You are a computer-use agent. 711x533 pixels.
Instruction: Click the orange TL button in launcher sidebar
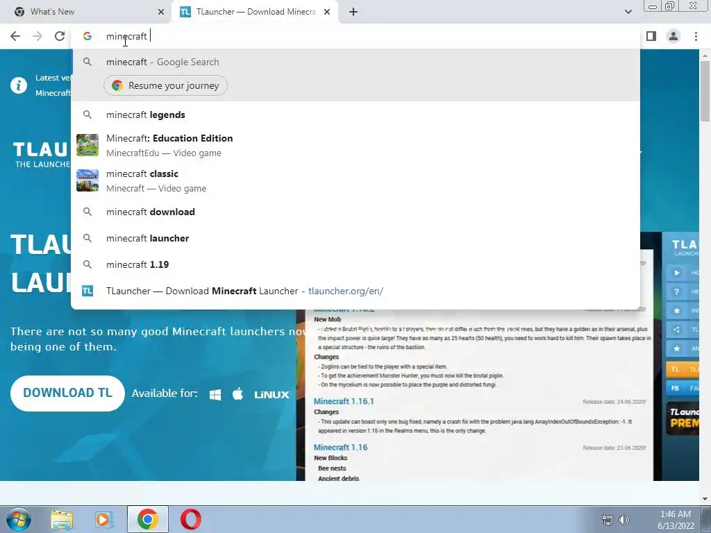pyautogui.click(x=683, y=369)
